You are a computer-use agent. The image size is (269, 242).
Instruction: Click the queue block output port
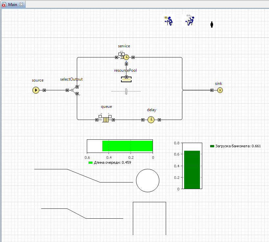[113, 120]
